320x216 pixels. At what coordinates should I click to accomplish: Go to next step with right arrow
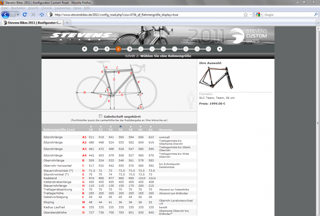(220, 49)
